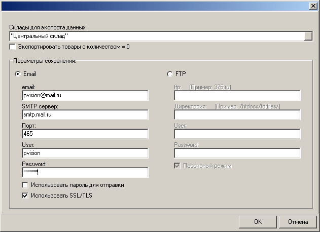Click the warehouses list field "Центральный склад"

[x=156, y=36]
